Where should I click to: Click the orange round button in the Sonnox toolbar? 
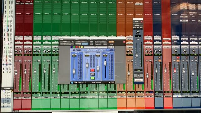(x=79, y=47)
